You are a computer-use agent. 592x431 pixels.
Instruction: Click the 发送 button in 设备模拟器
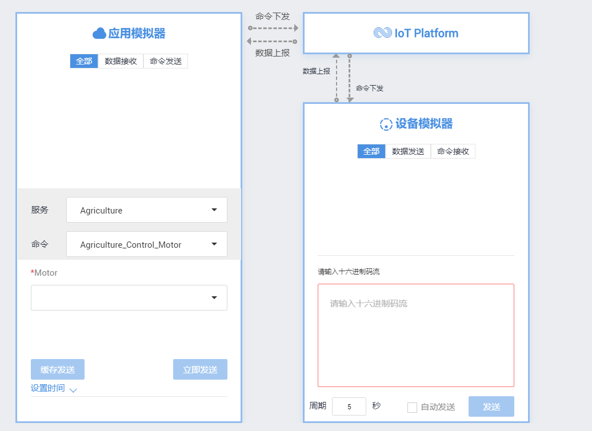[x=491, y=406]
